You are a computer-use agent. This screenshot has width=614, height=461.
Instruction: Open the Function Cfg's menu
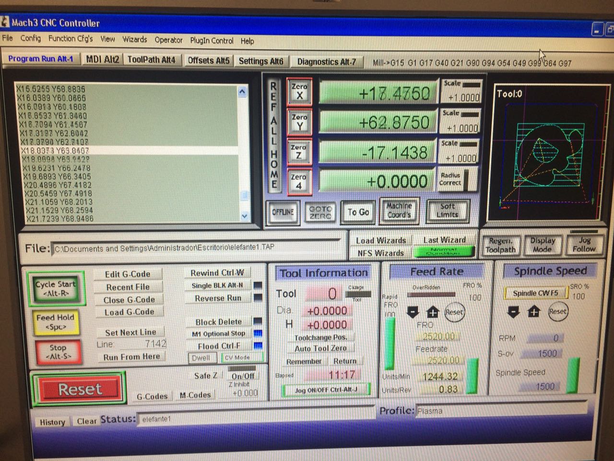pyautogui.click(x=71, y=38)
